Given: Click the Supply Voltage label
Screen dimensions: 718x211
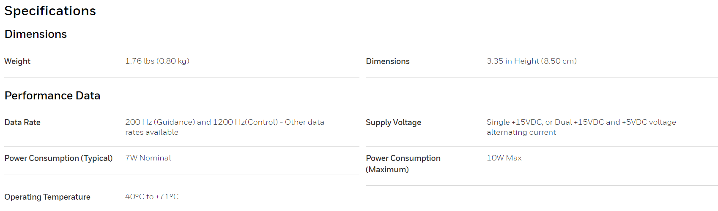Looking at the screenshot, I should 393,123.
